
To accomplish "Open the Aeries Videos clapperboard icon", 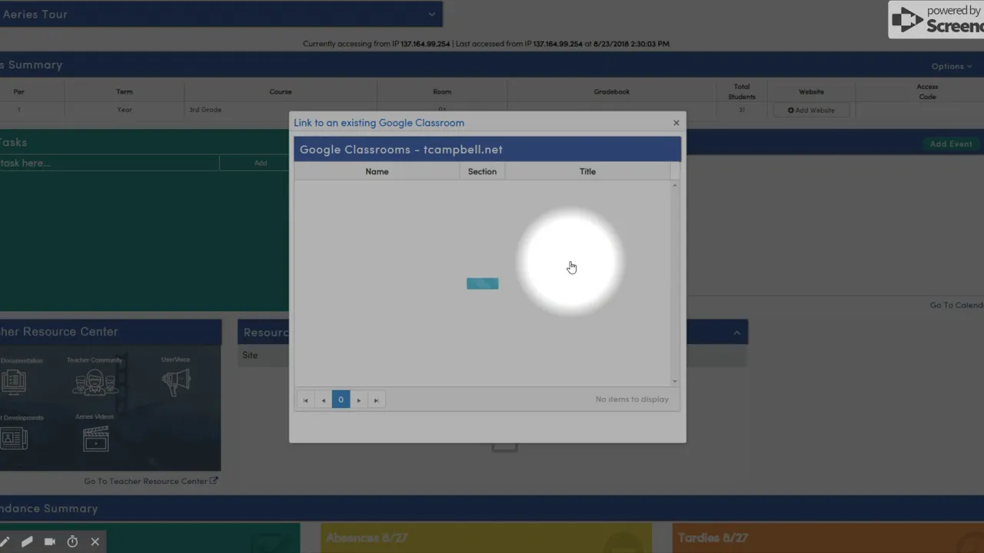I will pos(95,439).
